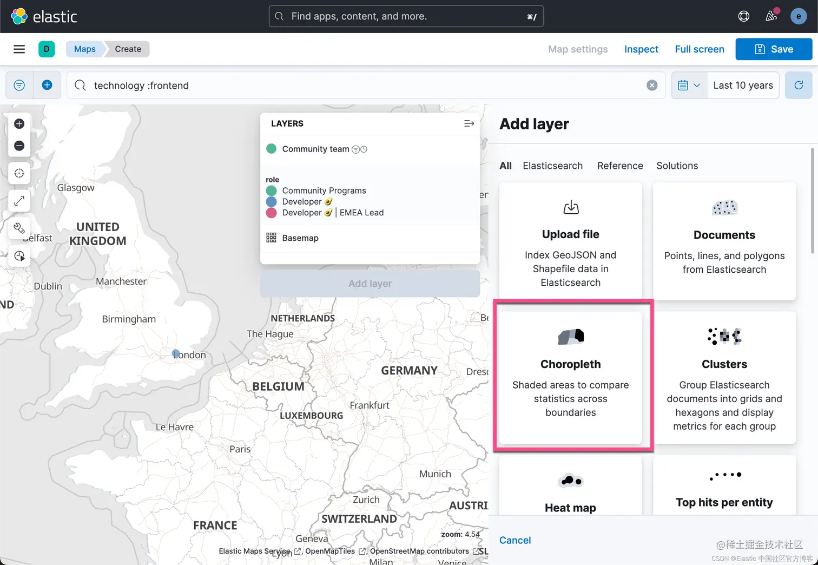Open the newsfeed celebration icon
This screenshot has height=565, width=818.
coord(771,16)
